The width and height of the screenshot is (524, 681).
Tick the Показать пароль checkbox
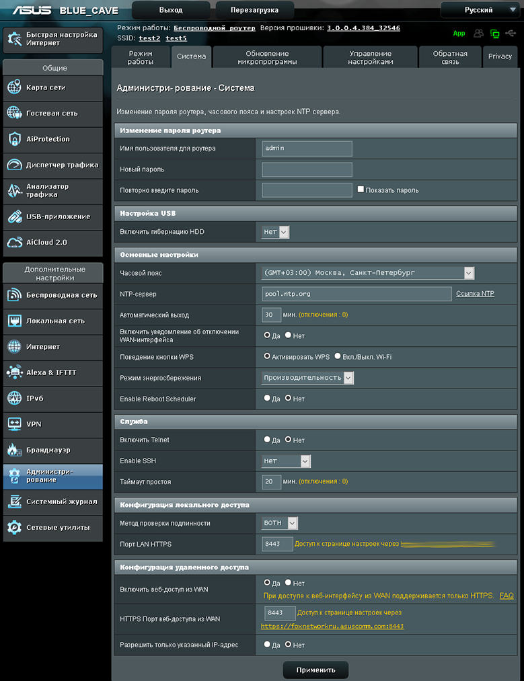click(x=361, y=190)
